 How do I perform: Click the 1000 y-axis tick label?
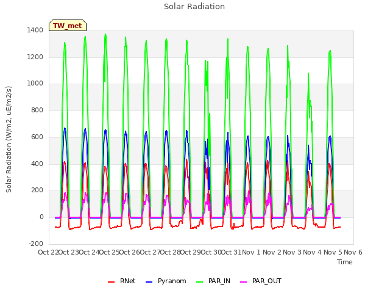[x=35, y=83]
